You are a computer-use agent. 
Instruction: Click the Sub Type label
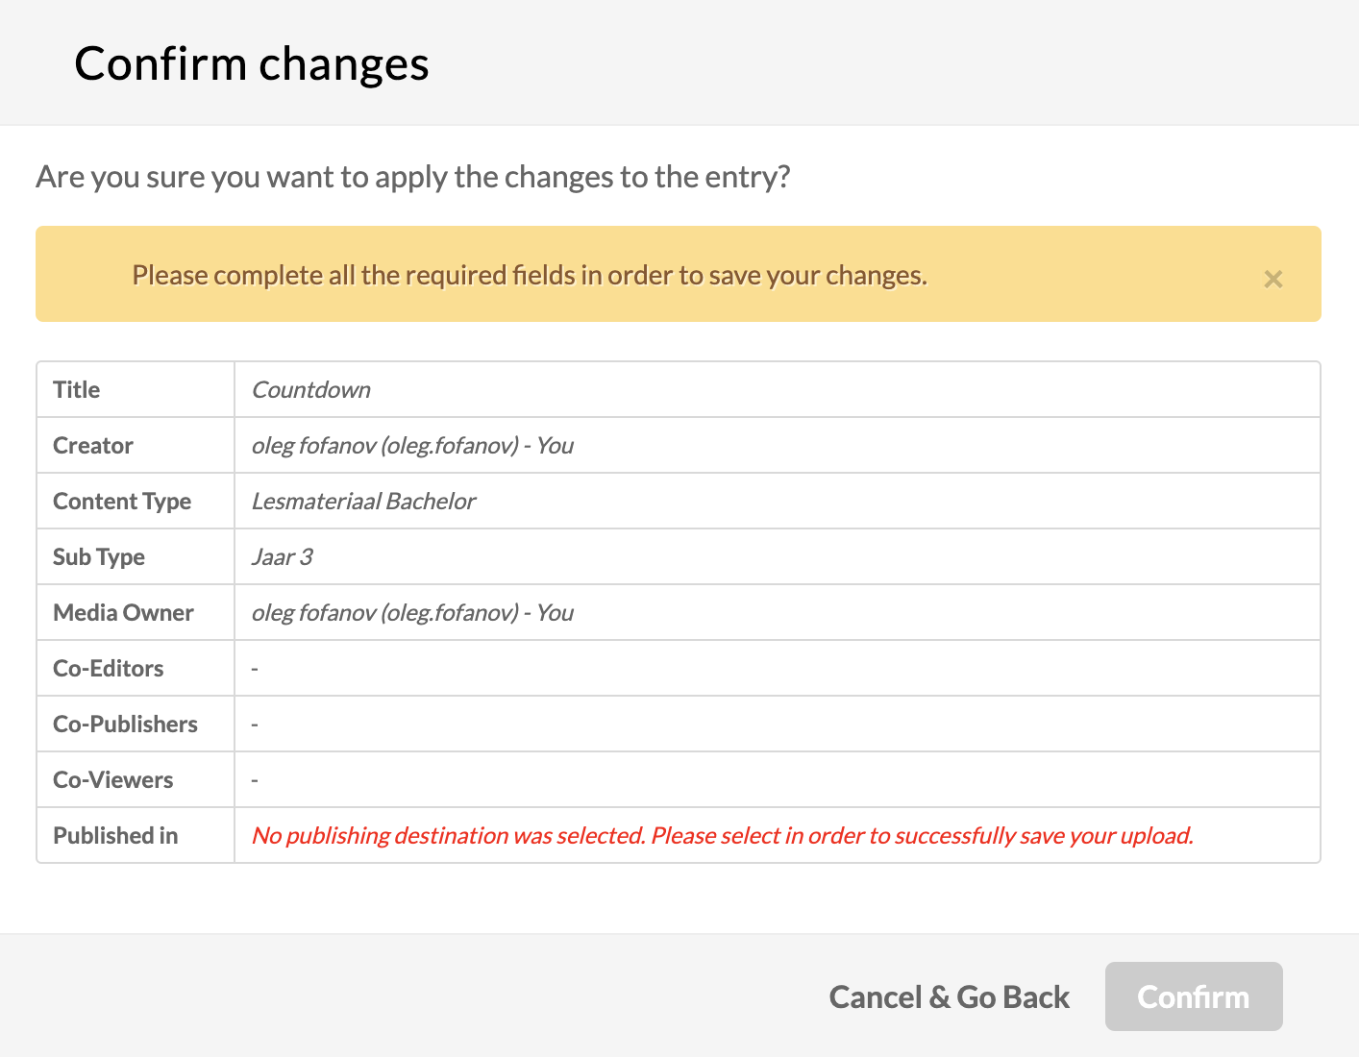click(99, 556)
